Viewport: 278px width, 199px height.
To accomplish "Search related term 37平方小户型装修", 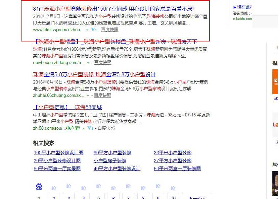I will coord(173,161).
